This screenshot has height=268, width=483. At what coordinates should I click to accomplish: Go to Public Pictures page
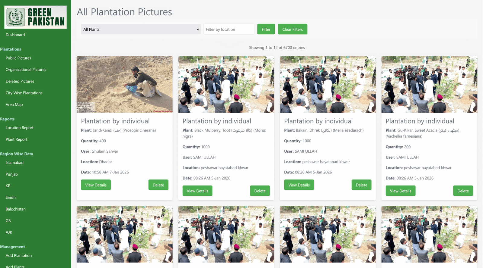18,58
